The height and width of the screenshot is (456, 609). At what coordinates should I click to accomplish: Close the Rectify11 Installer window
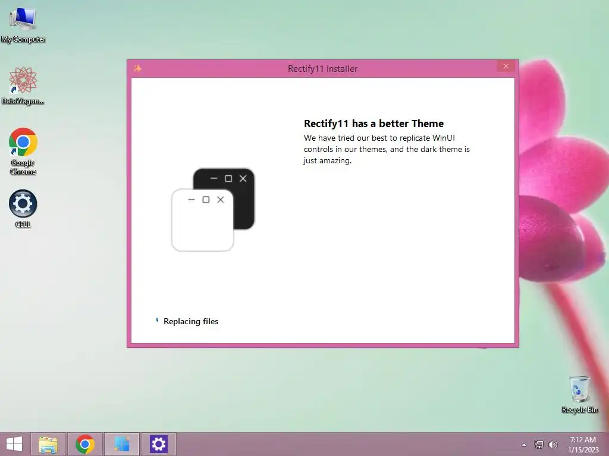click(x=506, y=66)
